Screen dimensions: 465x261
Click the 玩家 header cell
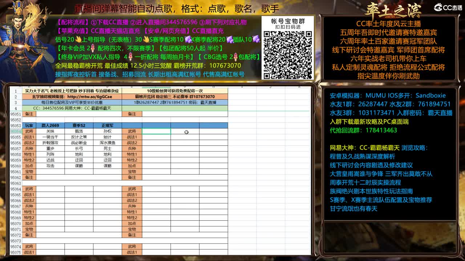tap(29, 125)
